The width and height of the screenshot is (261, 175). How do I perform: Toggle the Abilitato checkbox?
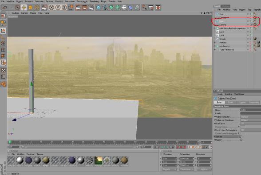[241, 137]
